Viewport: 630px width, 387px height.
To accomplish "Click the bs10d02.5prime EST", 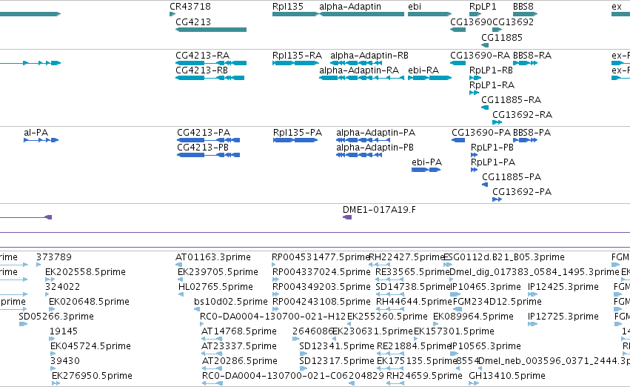I will pyautogui.click(x=197, y=309).
